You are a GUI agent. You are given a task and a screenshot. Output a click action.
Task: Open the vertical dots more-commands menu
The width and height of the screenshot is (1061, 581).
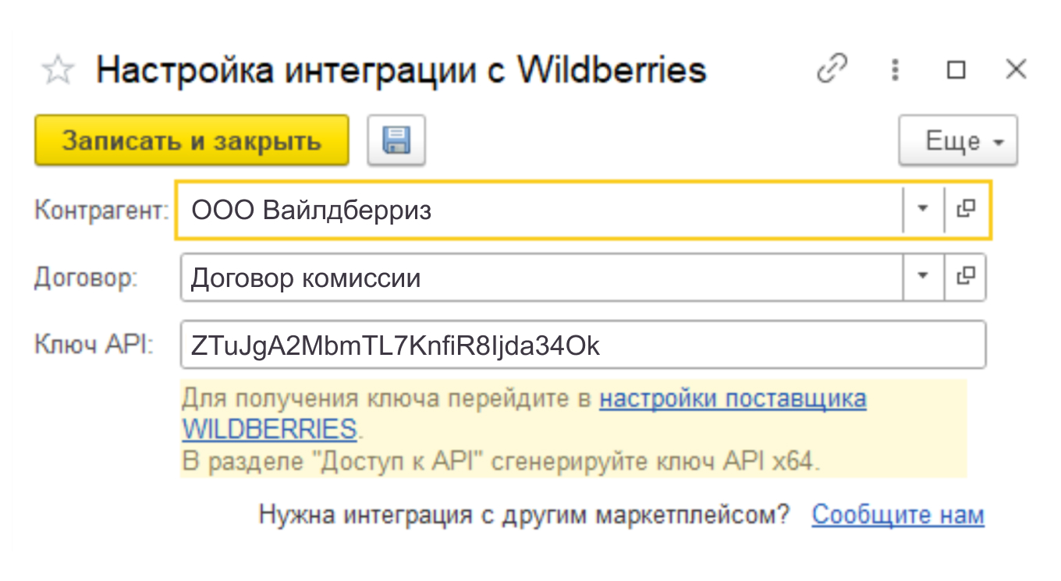[x=895, y=69]
